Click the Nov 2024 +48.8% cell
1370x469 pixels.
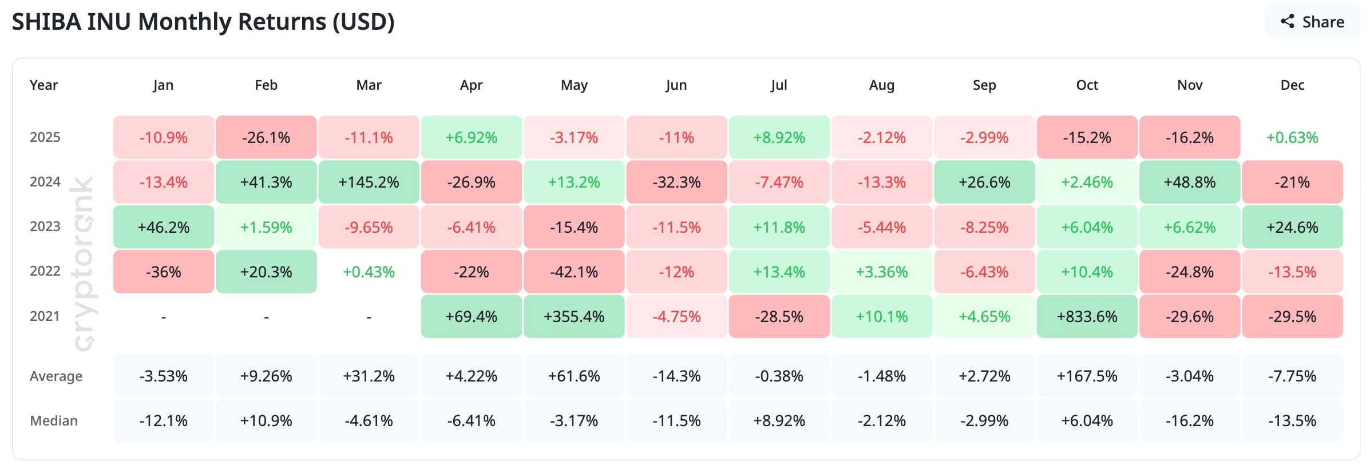(x=1190, y=182)
